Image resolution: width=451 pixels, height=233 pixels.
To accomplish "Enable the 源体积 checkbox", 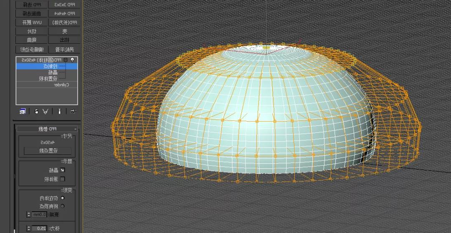I will (x=63, y=179).
